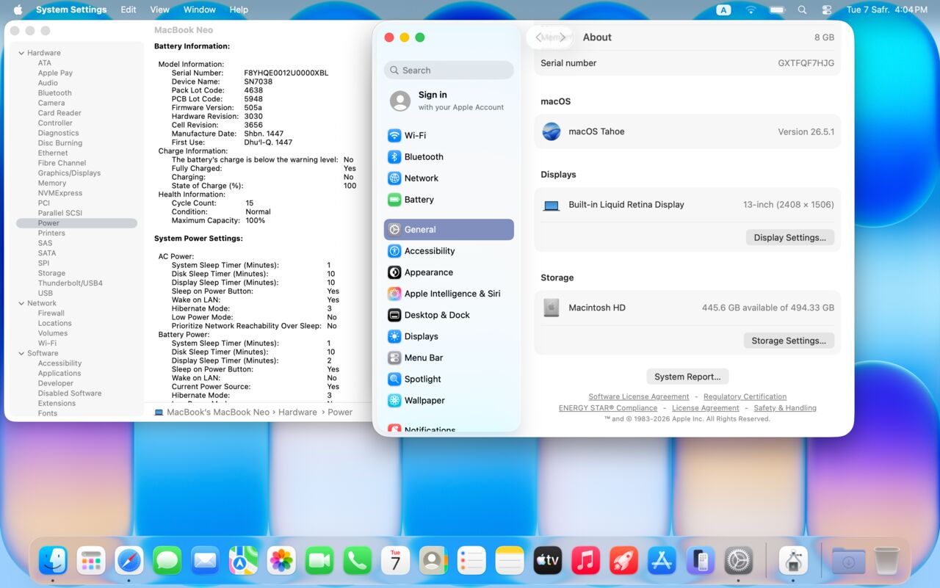Viewport: 940px width, 588px height.
Task: Collapse the Software section in System Information
Action: coord(21,353)
